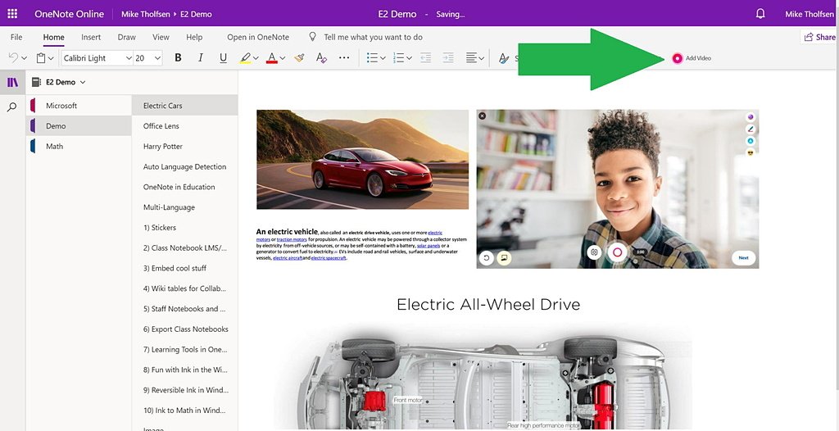Open the Help tab
This screenshot has width=839, height=431.
pos(194,37)
